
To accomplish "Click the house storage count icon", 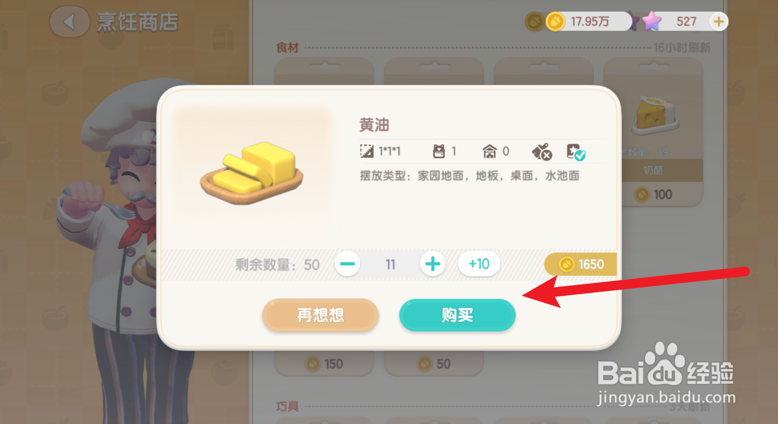I will 489,151.
